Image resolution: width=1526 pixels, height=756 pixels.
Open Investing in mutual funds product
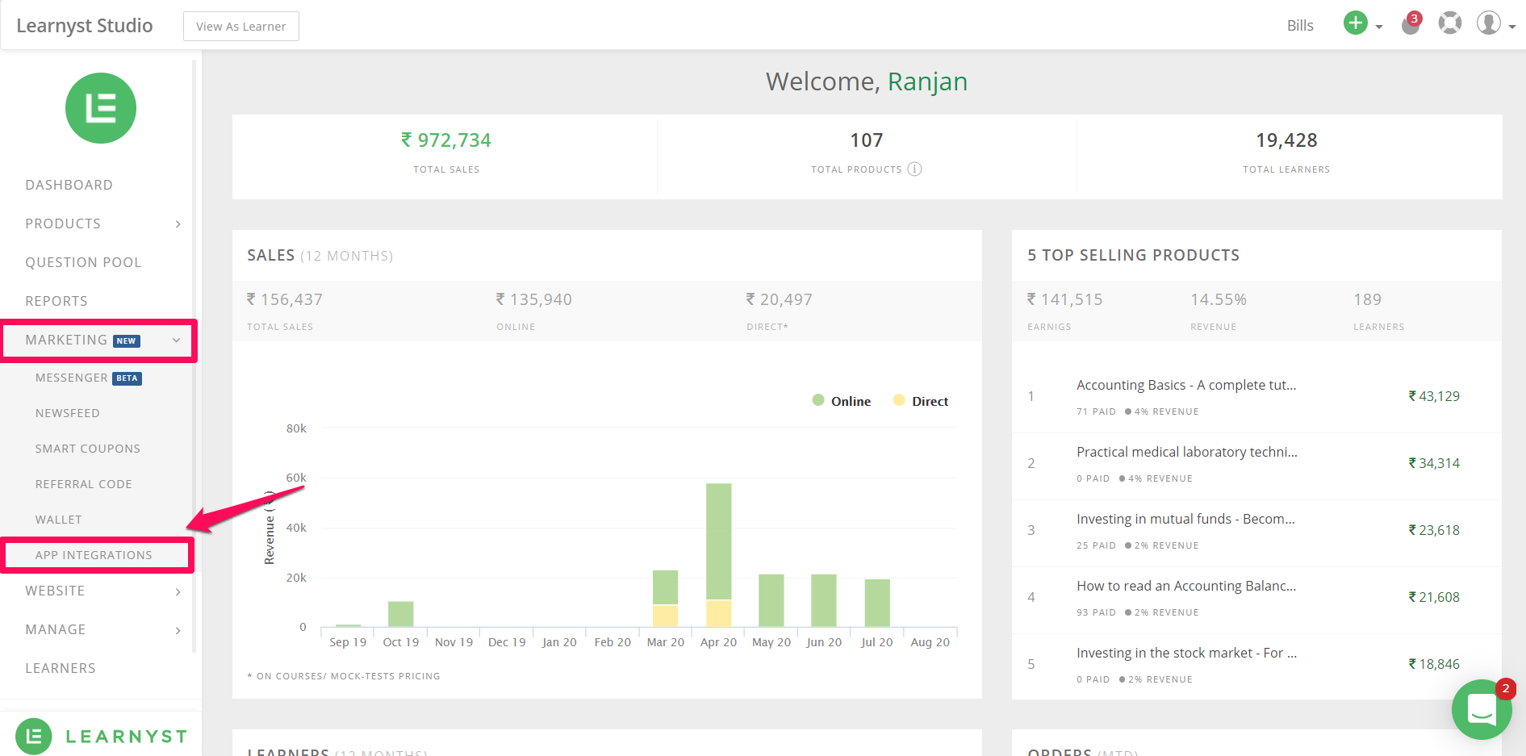[x=1185, y=519]
